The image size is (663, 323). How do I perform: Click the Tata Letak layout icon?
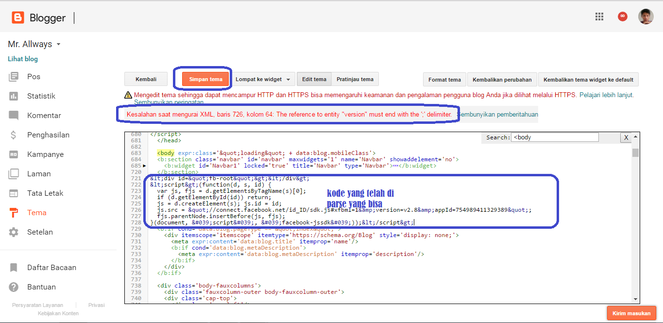14,193
